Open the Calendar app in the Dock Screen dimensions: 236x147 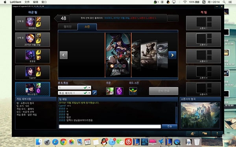tap(88, 142)
